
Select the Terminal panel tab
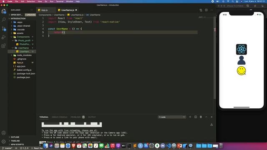44,117
